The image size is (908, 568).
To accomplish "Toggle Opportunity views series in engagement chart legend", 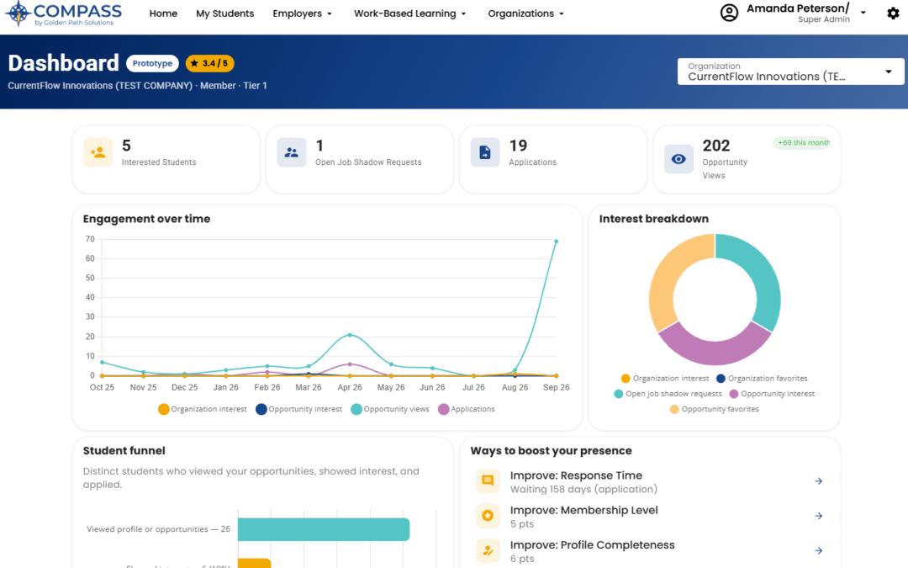I will pyautogui.click(x=390, y=409).
